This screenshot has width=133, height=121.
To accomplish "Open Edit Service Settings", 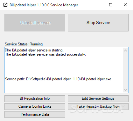I will click(x=98, y=98).
